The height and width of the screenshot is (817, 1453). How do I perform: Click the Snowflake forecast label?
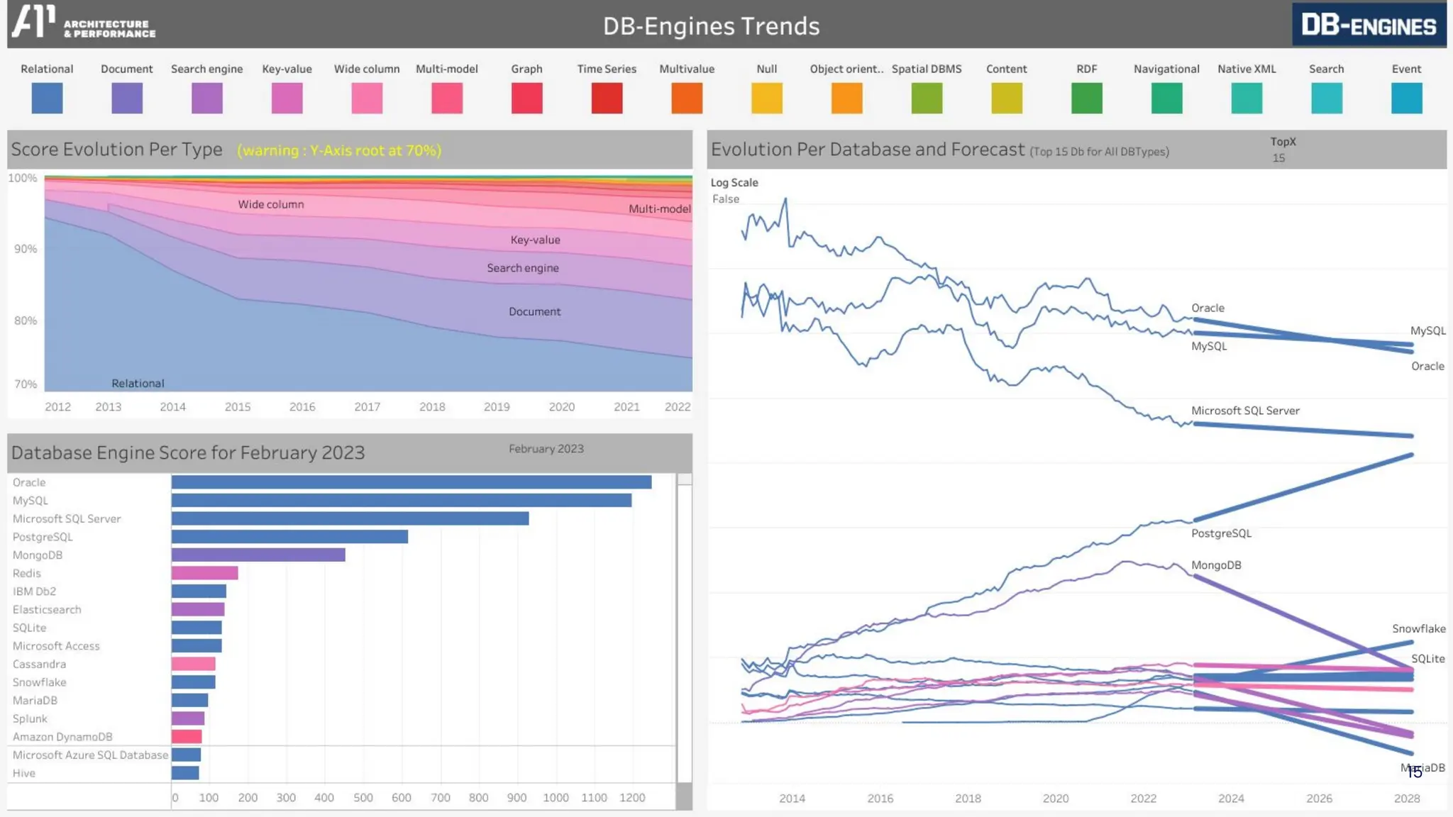point(1418,628)
